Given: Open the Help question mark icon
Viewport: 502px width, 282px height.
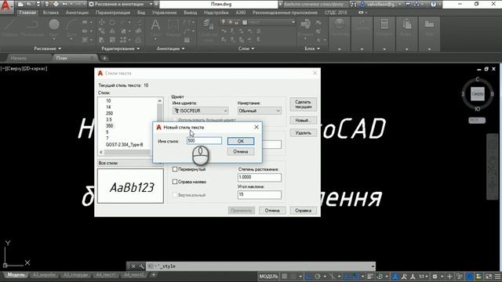Looking at the screenshot, I should pos(434,4).
